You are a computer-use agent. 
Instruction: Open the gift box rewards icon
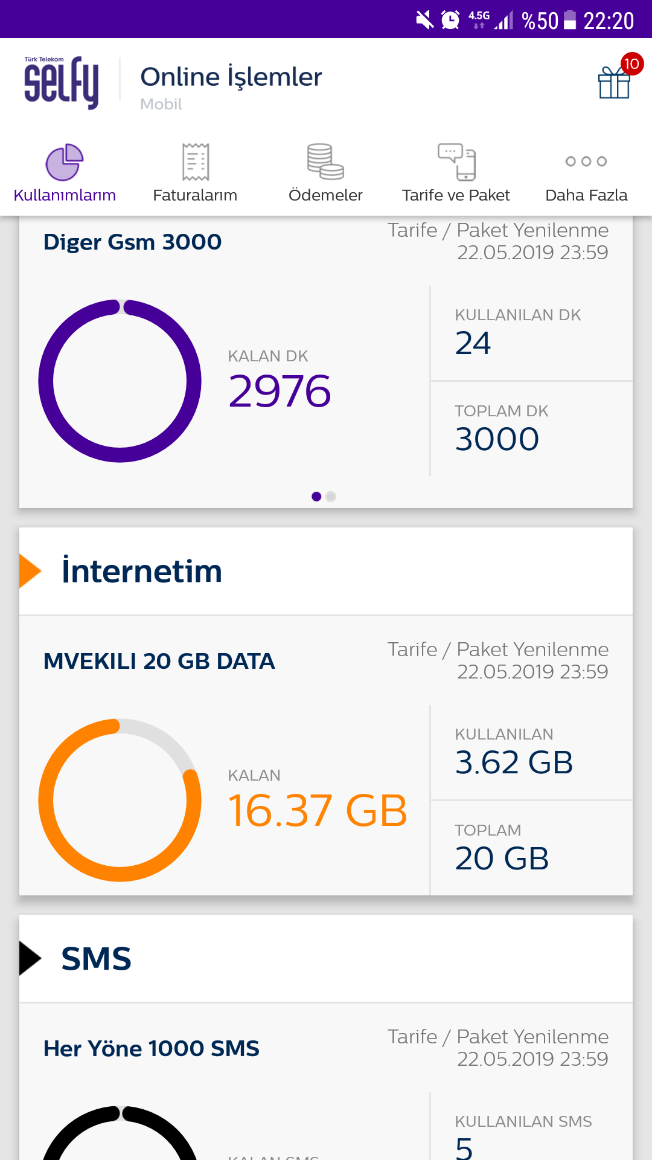pos(615,82)
